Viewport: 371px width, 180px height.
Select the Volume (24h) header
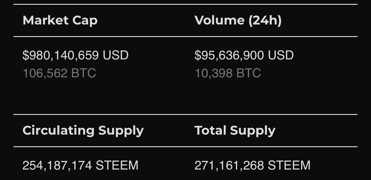point(238,20)
